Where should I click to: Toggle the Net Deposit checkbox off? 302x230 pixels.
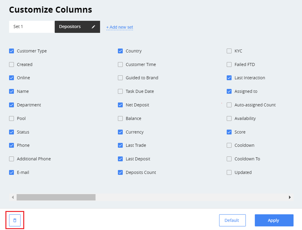point(120,105)
